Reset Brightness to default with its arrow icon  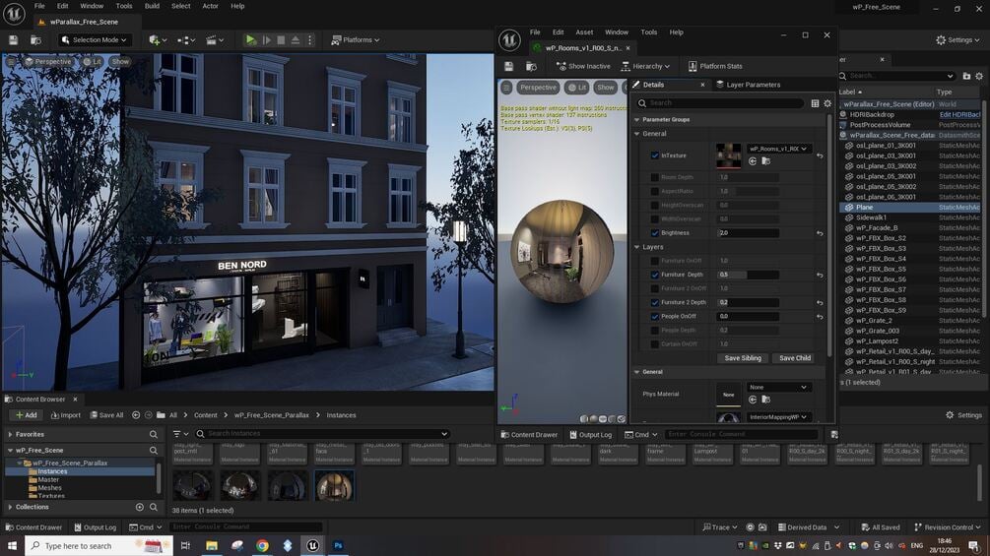pos(820,233)
